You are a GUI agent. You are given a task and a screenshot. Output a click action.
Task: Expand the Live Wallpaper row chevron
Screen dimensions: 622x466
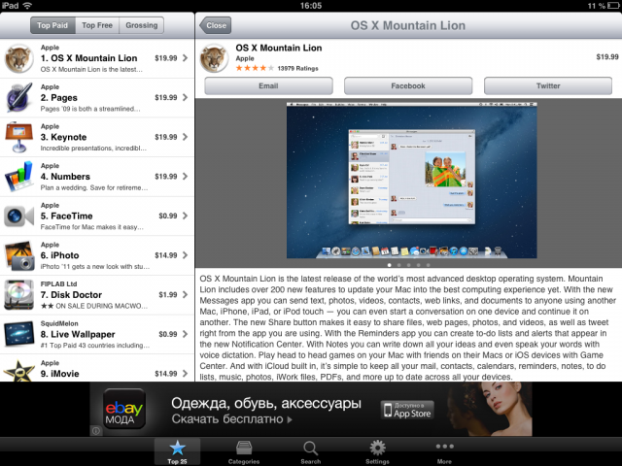coord(186,334)
